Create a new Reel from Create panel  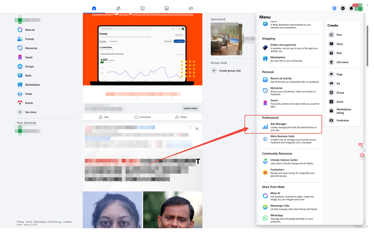(x=339, y=53)
